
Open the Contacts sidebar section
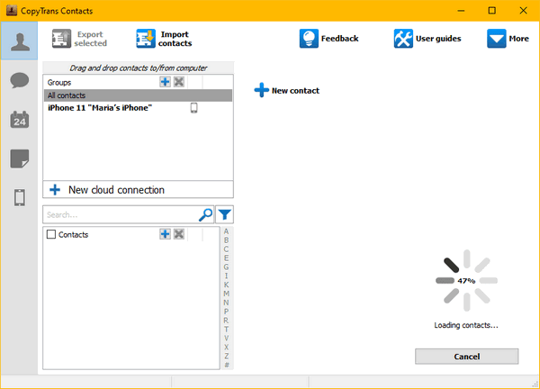19,41
